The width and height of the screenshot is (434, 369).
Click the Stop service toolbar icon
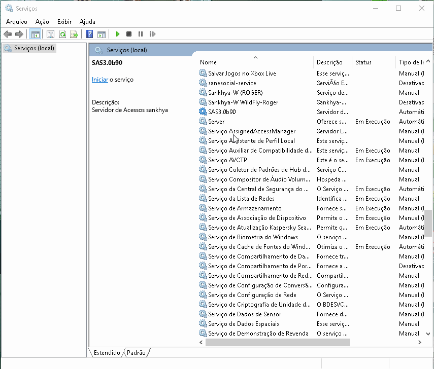point(129,34)
